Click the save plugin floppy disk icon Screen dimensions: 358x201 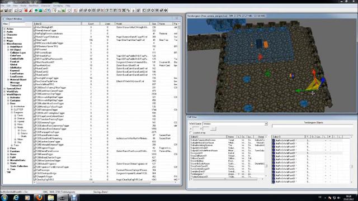6,11
